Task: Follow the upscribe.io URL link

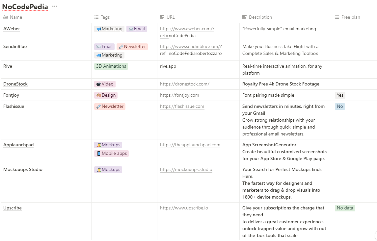Action: [184, 208]
